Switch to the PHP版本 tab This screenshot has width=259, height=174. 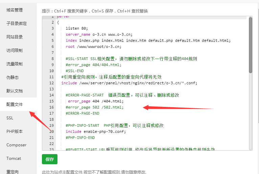15,132
